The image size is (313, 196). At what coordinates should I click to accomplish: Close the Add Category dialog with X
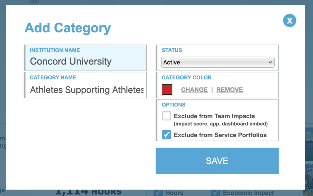[x=289, y=20]
